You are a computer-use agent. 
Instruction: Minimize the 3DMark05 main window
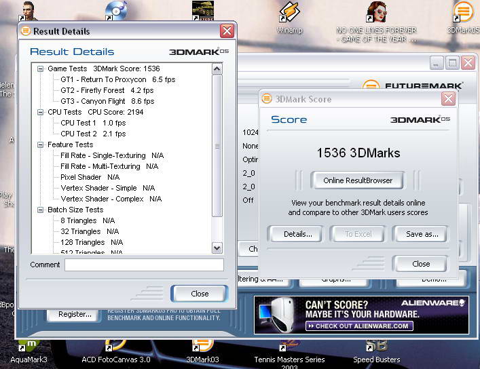click(437, 63)
